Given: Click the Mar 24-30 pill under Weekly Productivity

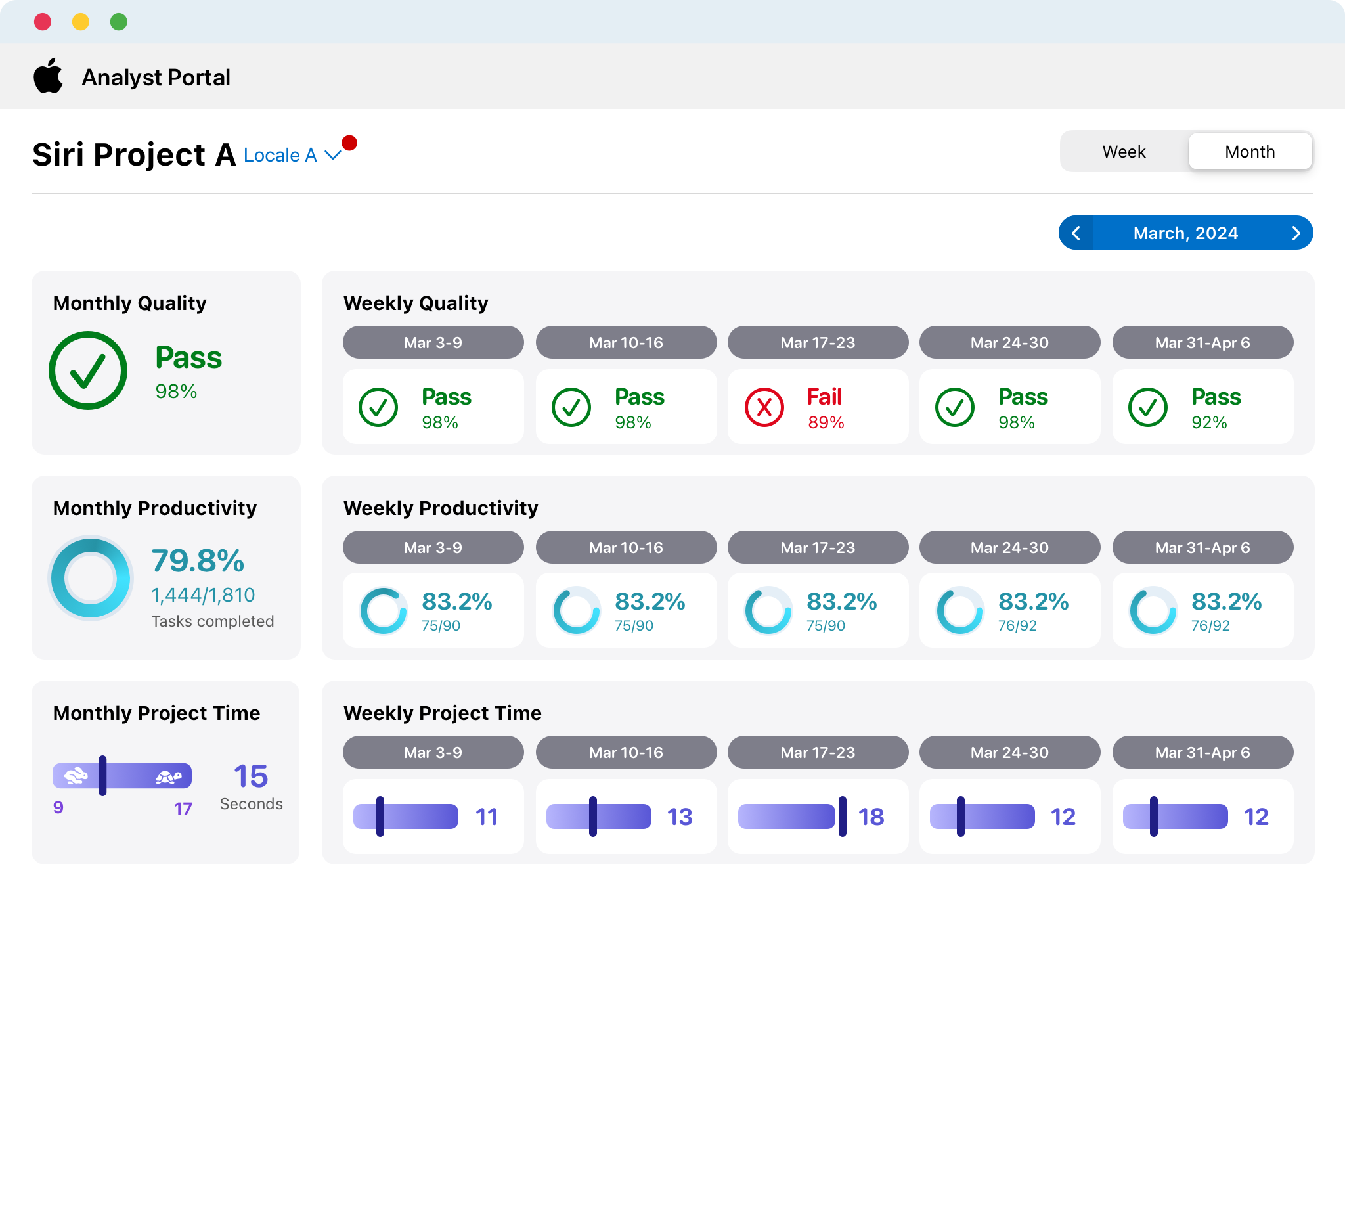Looking at the screenshot, I should click(x=1009, y=547).
